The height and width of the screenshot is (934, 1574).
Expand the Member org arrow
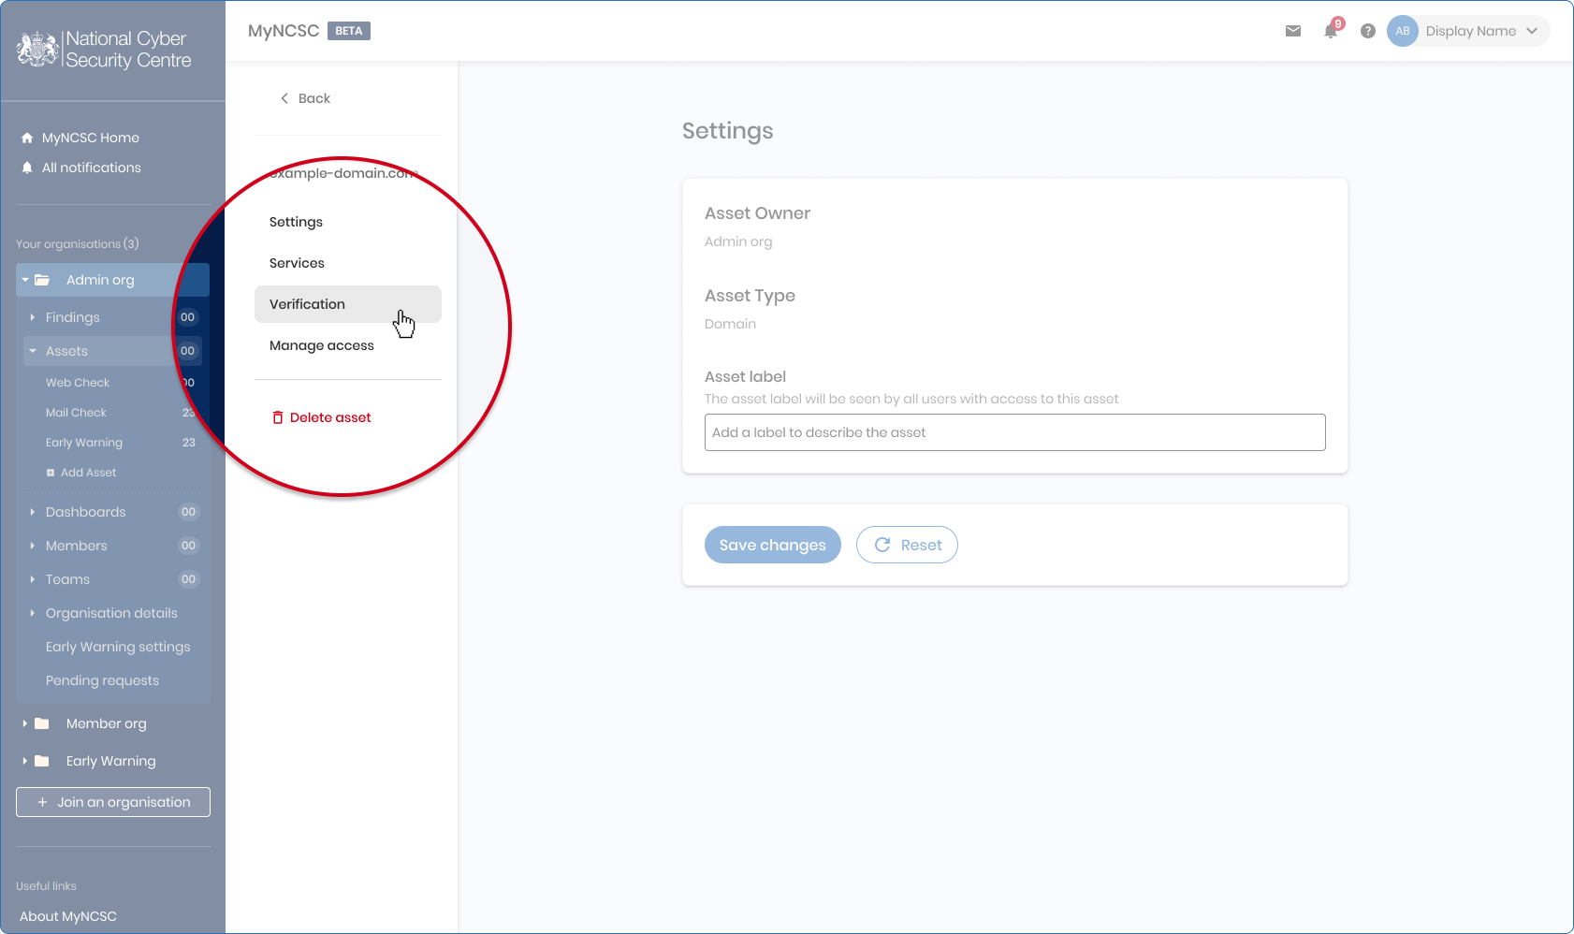pos(25,723)
